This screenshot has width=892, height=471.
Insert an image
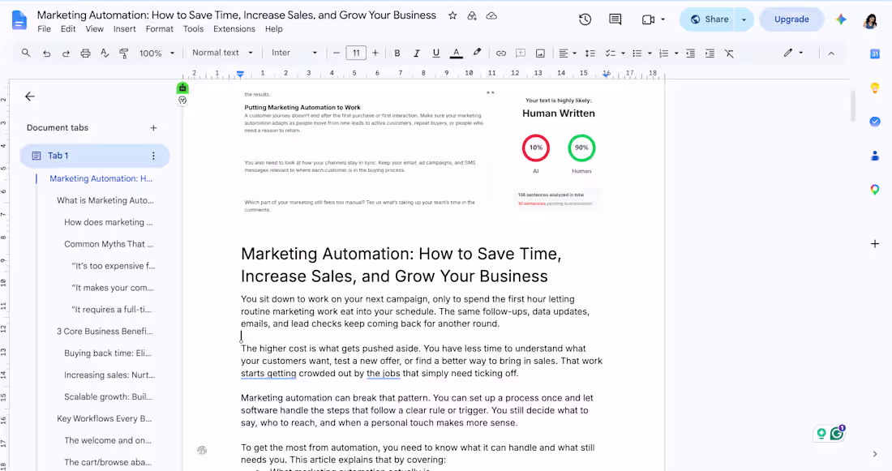pyautogui.click(x=540, y=53)
